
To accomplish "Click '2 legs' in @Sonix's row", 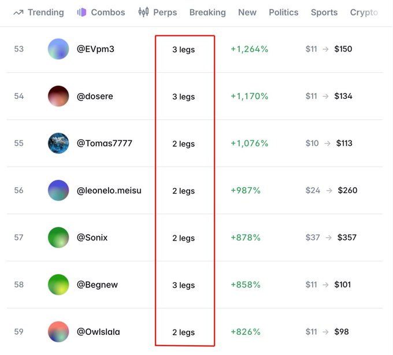I will click(183, 238).
